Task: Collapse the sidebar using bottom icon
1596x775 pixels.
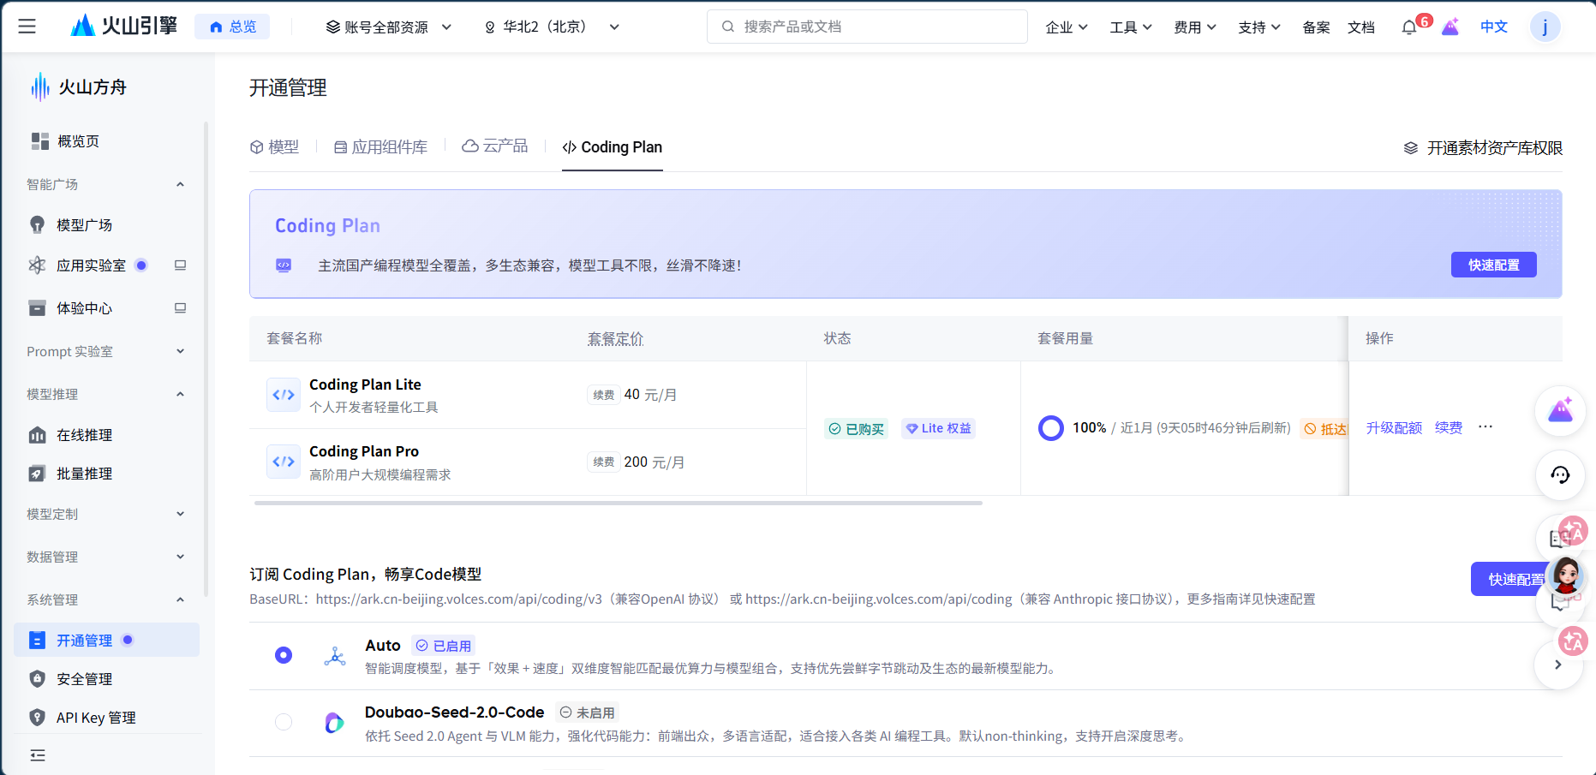Action: [x=38, y=755]
